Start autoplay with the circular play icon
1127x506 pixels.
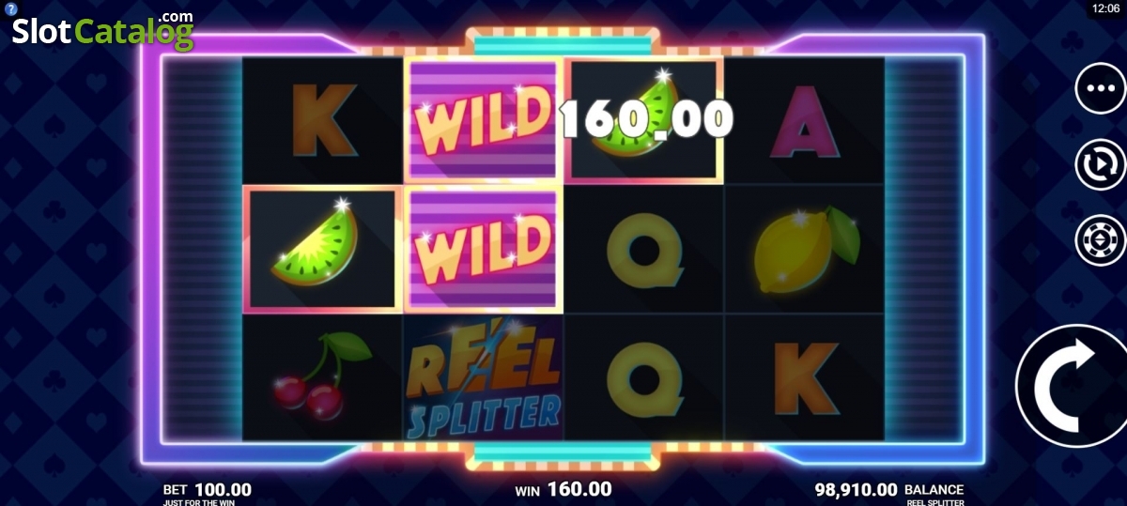[1101, 164]
